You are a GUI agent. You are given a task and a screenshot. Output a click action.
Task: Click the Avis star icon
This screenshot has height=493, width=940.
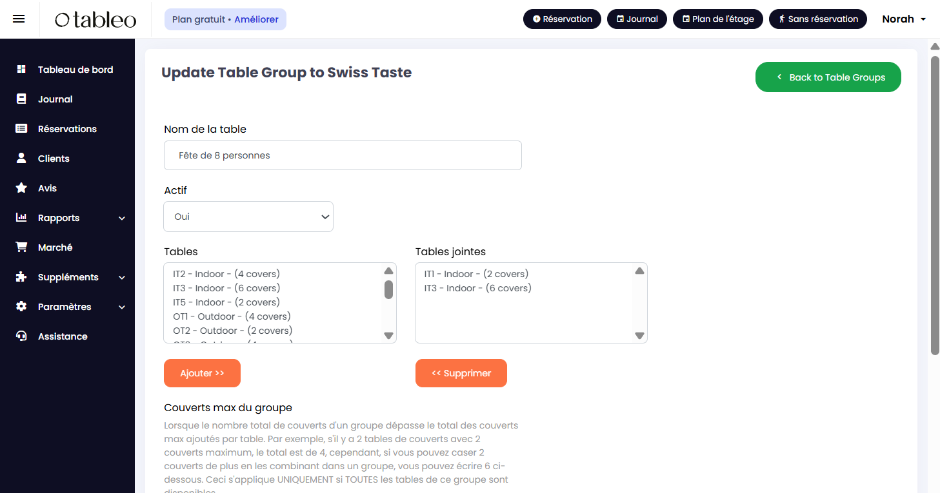pyautogui.click(x=21, y=188)
